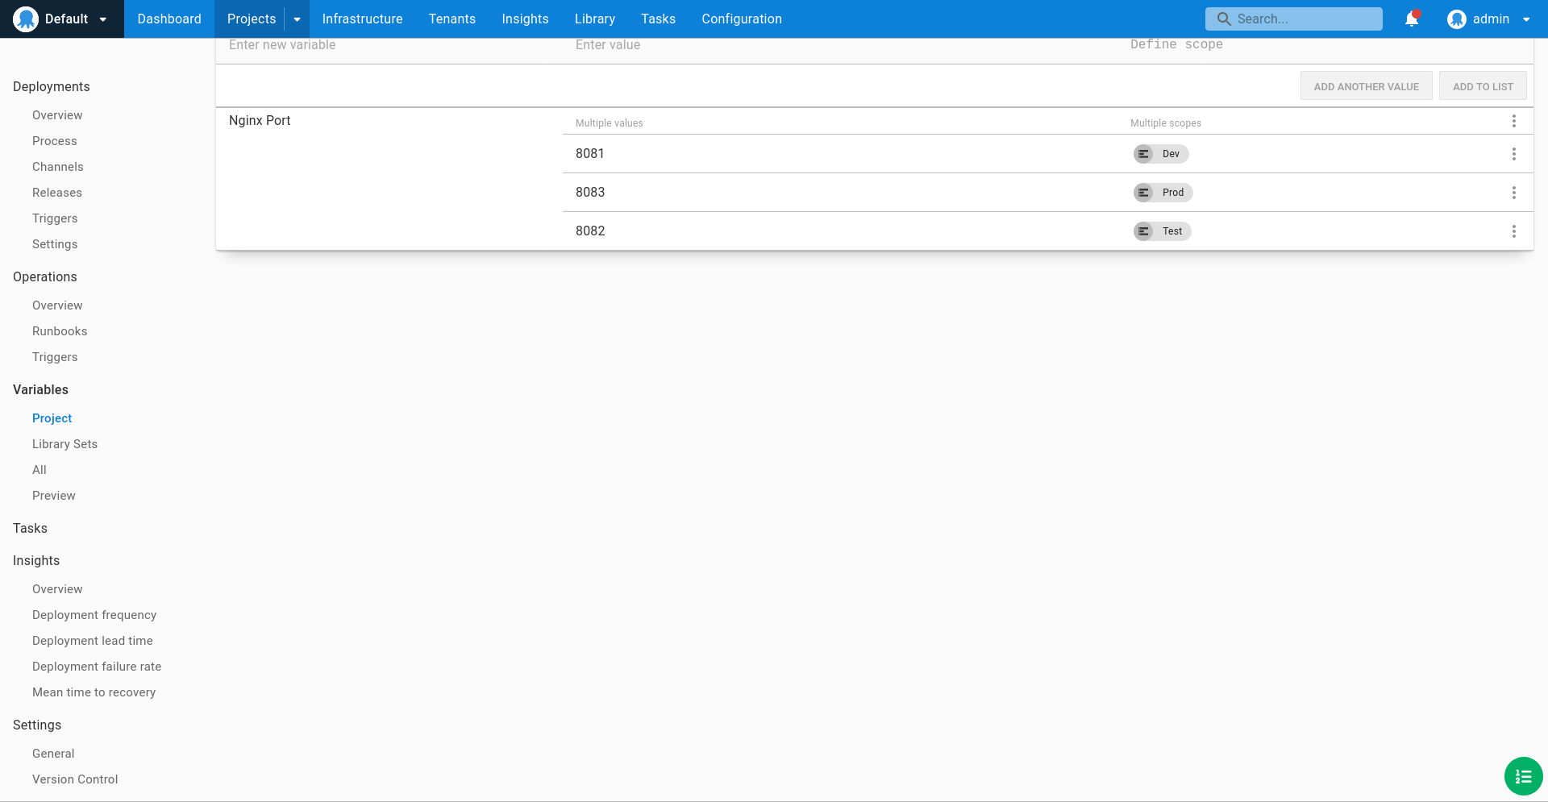Screen dimensions: 1548x802
Task: Open Deployment failure rate sidebar link
Action: [97, 667]
